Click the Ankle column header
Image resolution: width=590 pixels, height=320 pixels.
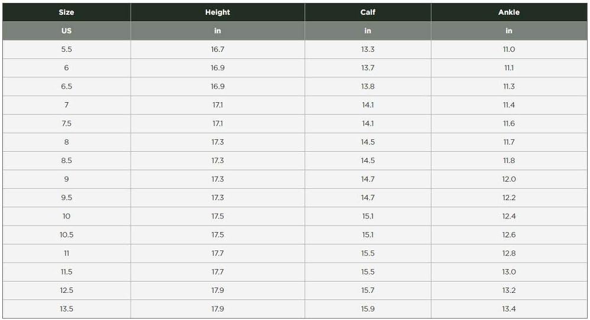[508, 12]
